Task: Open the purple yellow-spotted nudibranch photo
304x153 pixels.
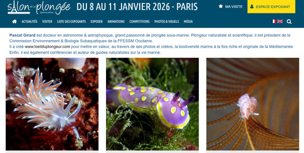Action: pyautogui.click(x=152, y=104)
